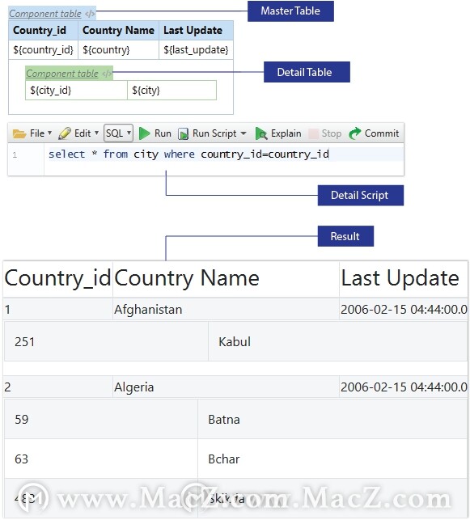Click the Explain button label

286,133
